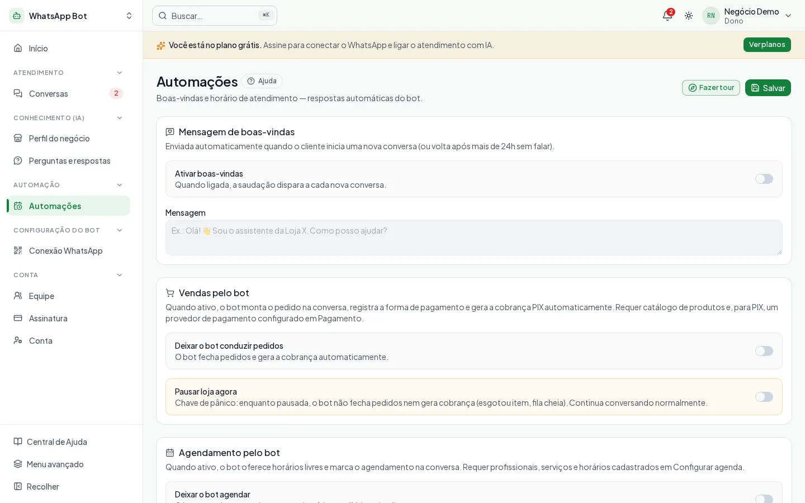Go to Início page
This screenshot has height=503, width=805.
click(x=68, y=48)
